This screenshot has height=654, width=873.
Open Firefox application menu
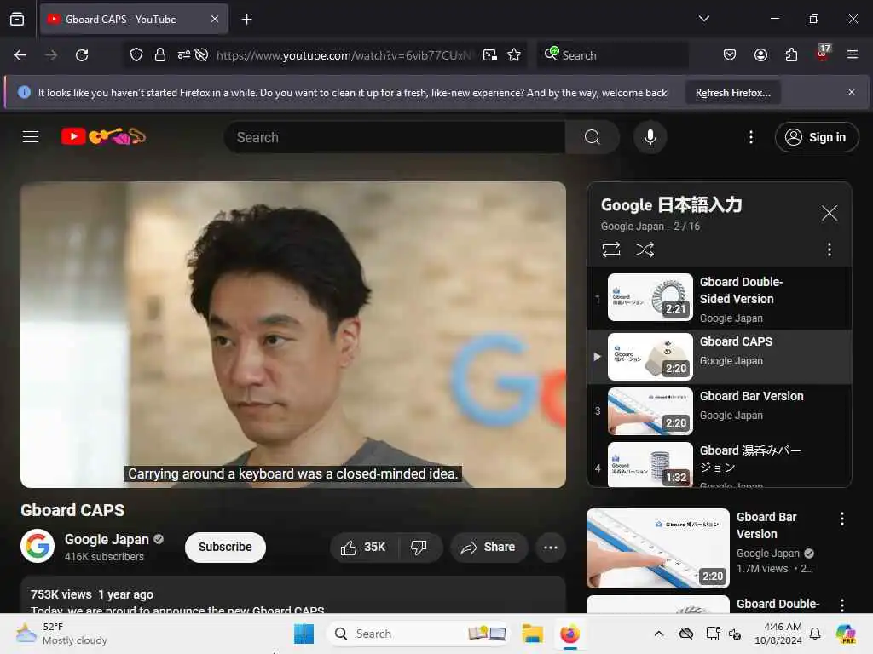point(853,54)
